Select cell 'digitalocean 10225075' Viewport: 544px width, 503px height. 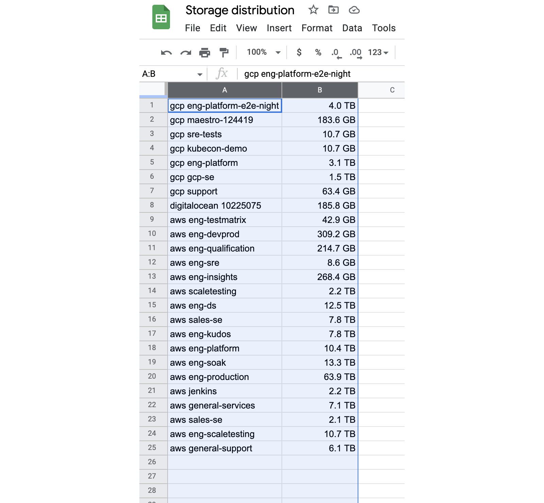click(225, 205)
